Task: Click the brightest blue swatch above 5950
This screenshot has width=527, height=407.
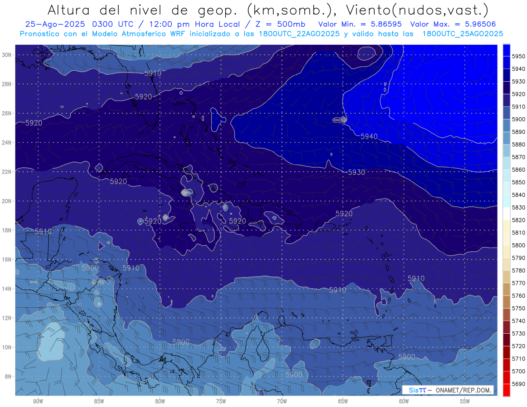Action: [506, 50]
